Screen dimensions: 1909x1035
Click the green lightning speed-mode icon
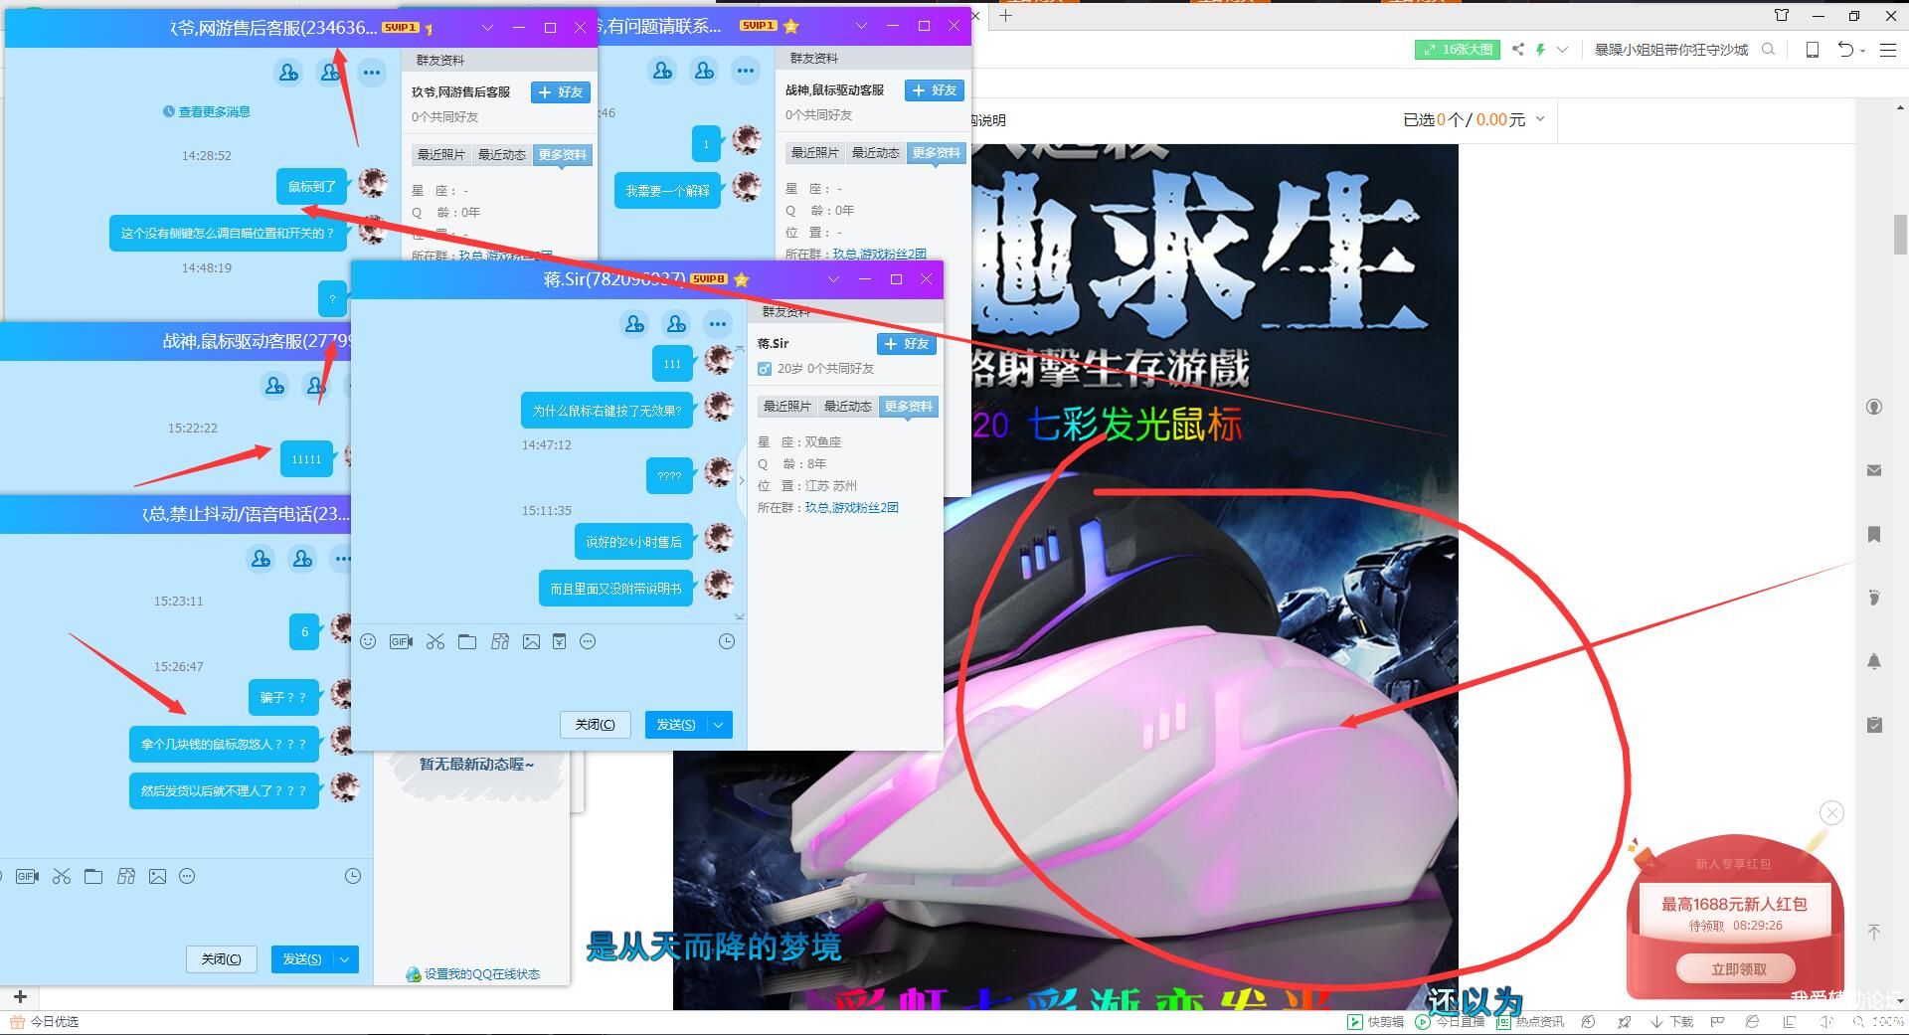pyautogui.click(x=1540, y=49)
